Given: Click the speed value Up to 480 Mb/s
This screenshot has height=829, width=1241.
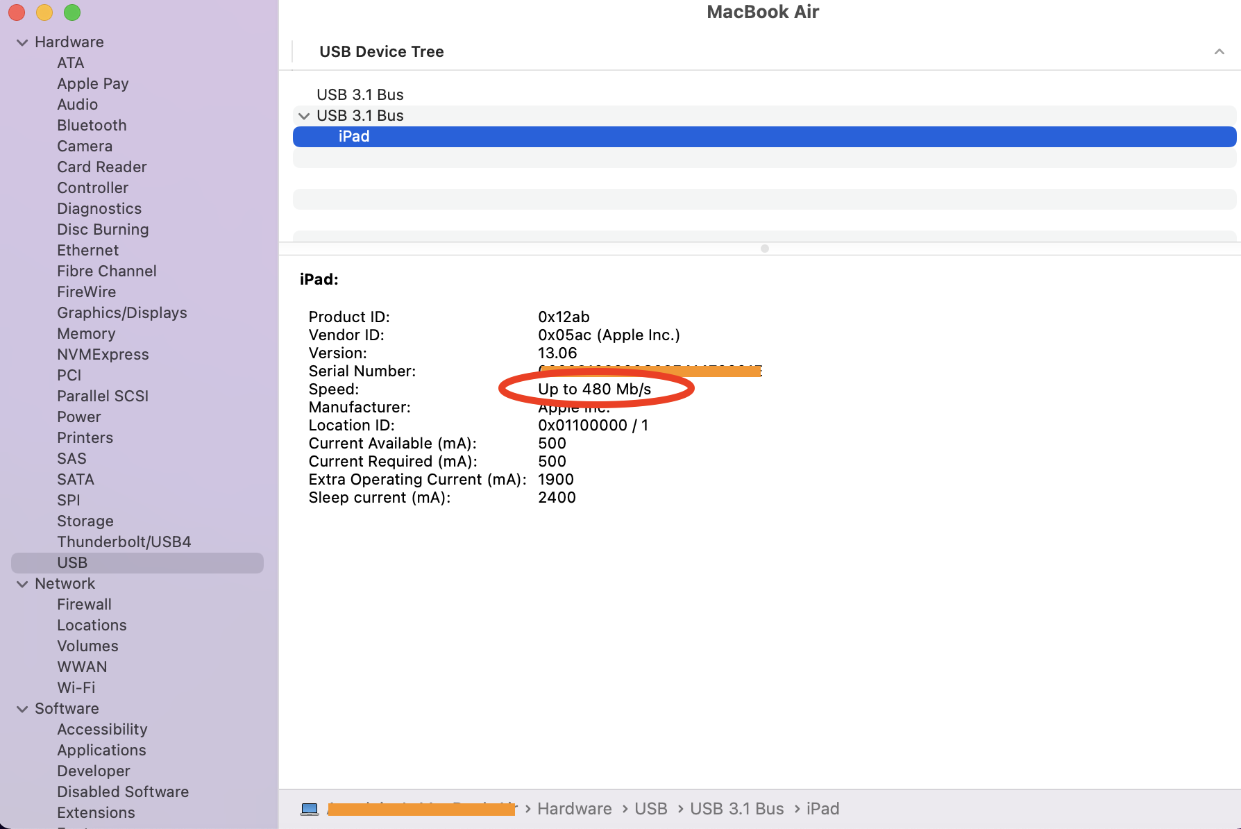Looking at the screenshot, I should 595,390.
